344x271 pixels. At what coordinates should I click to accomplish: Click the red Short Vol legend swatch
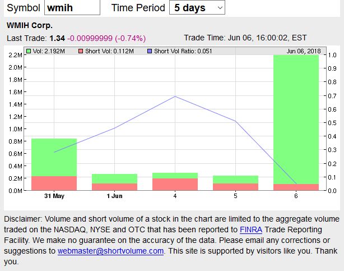pyautogui.click(x=81, y=51)
